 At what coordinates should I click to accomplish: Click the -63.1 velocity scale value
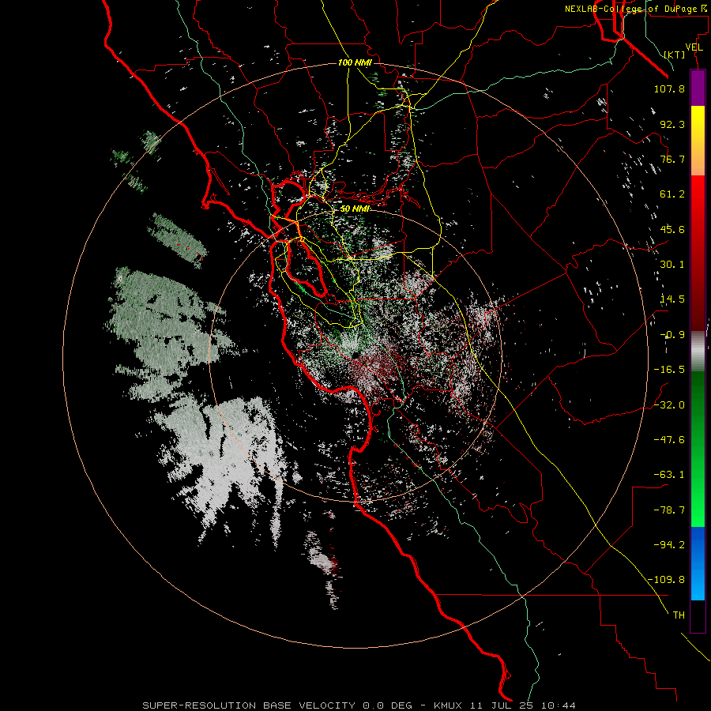(669, 475)
